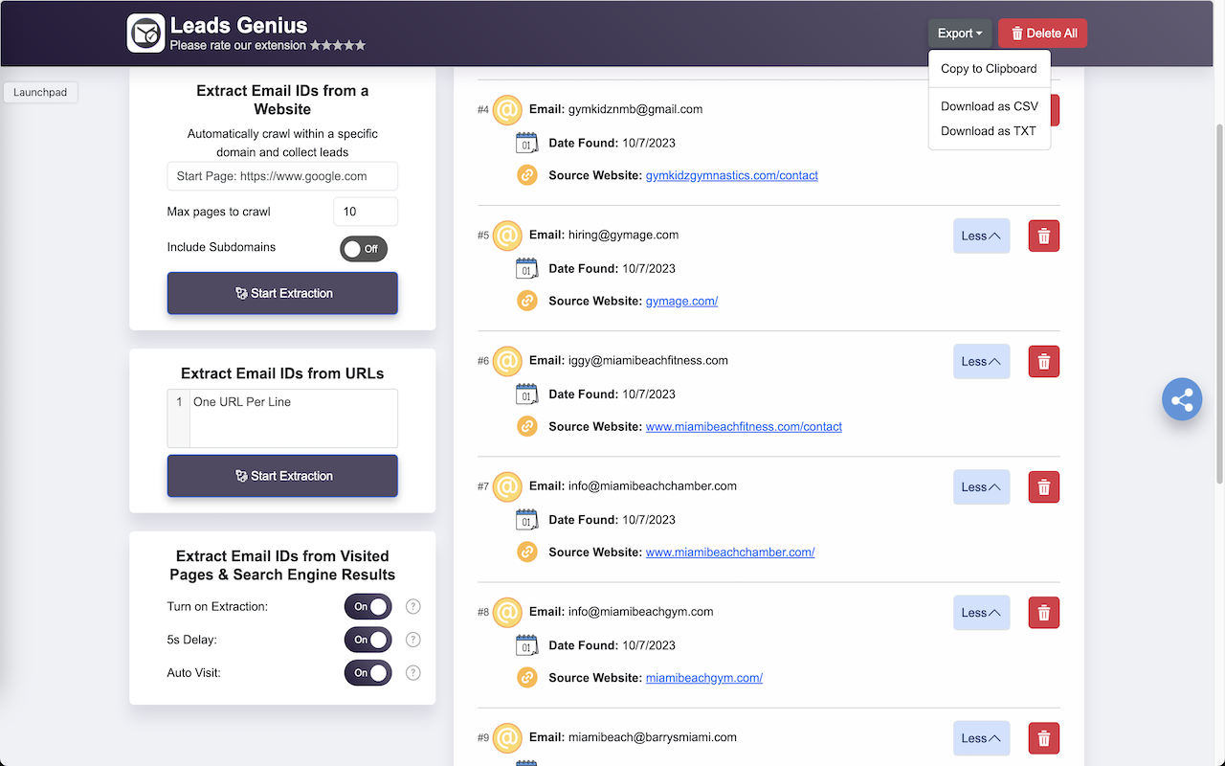Delete the hiring@gymage.com lead with trash icon
The image size is (1225, 766).
1044,236
